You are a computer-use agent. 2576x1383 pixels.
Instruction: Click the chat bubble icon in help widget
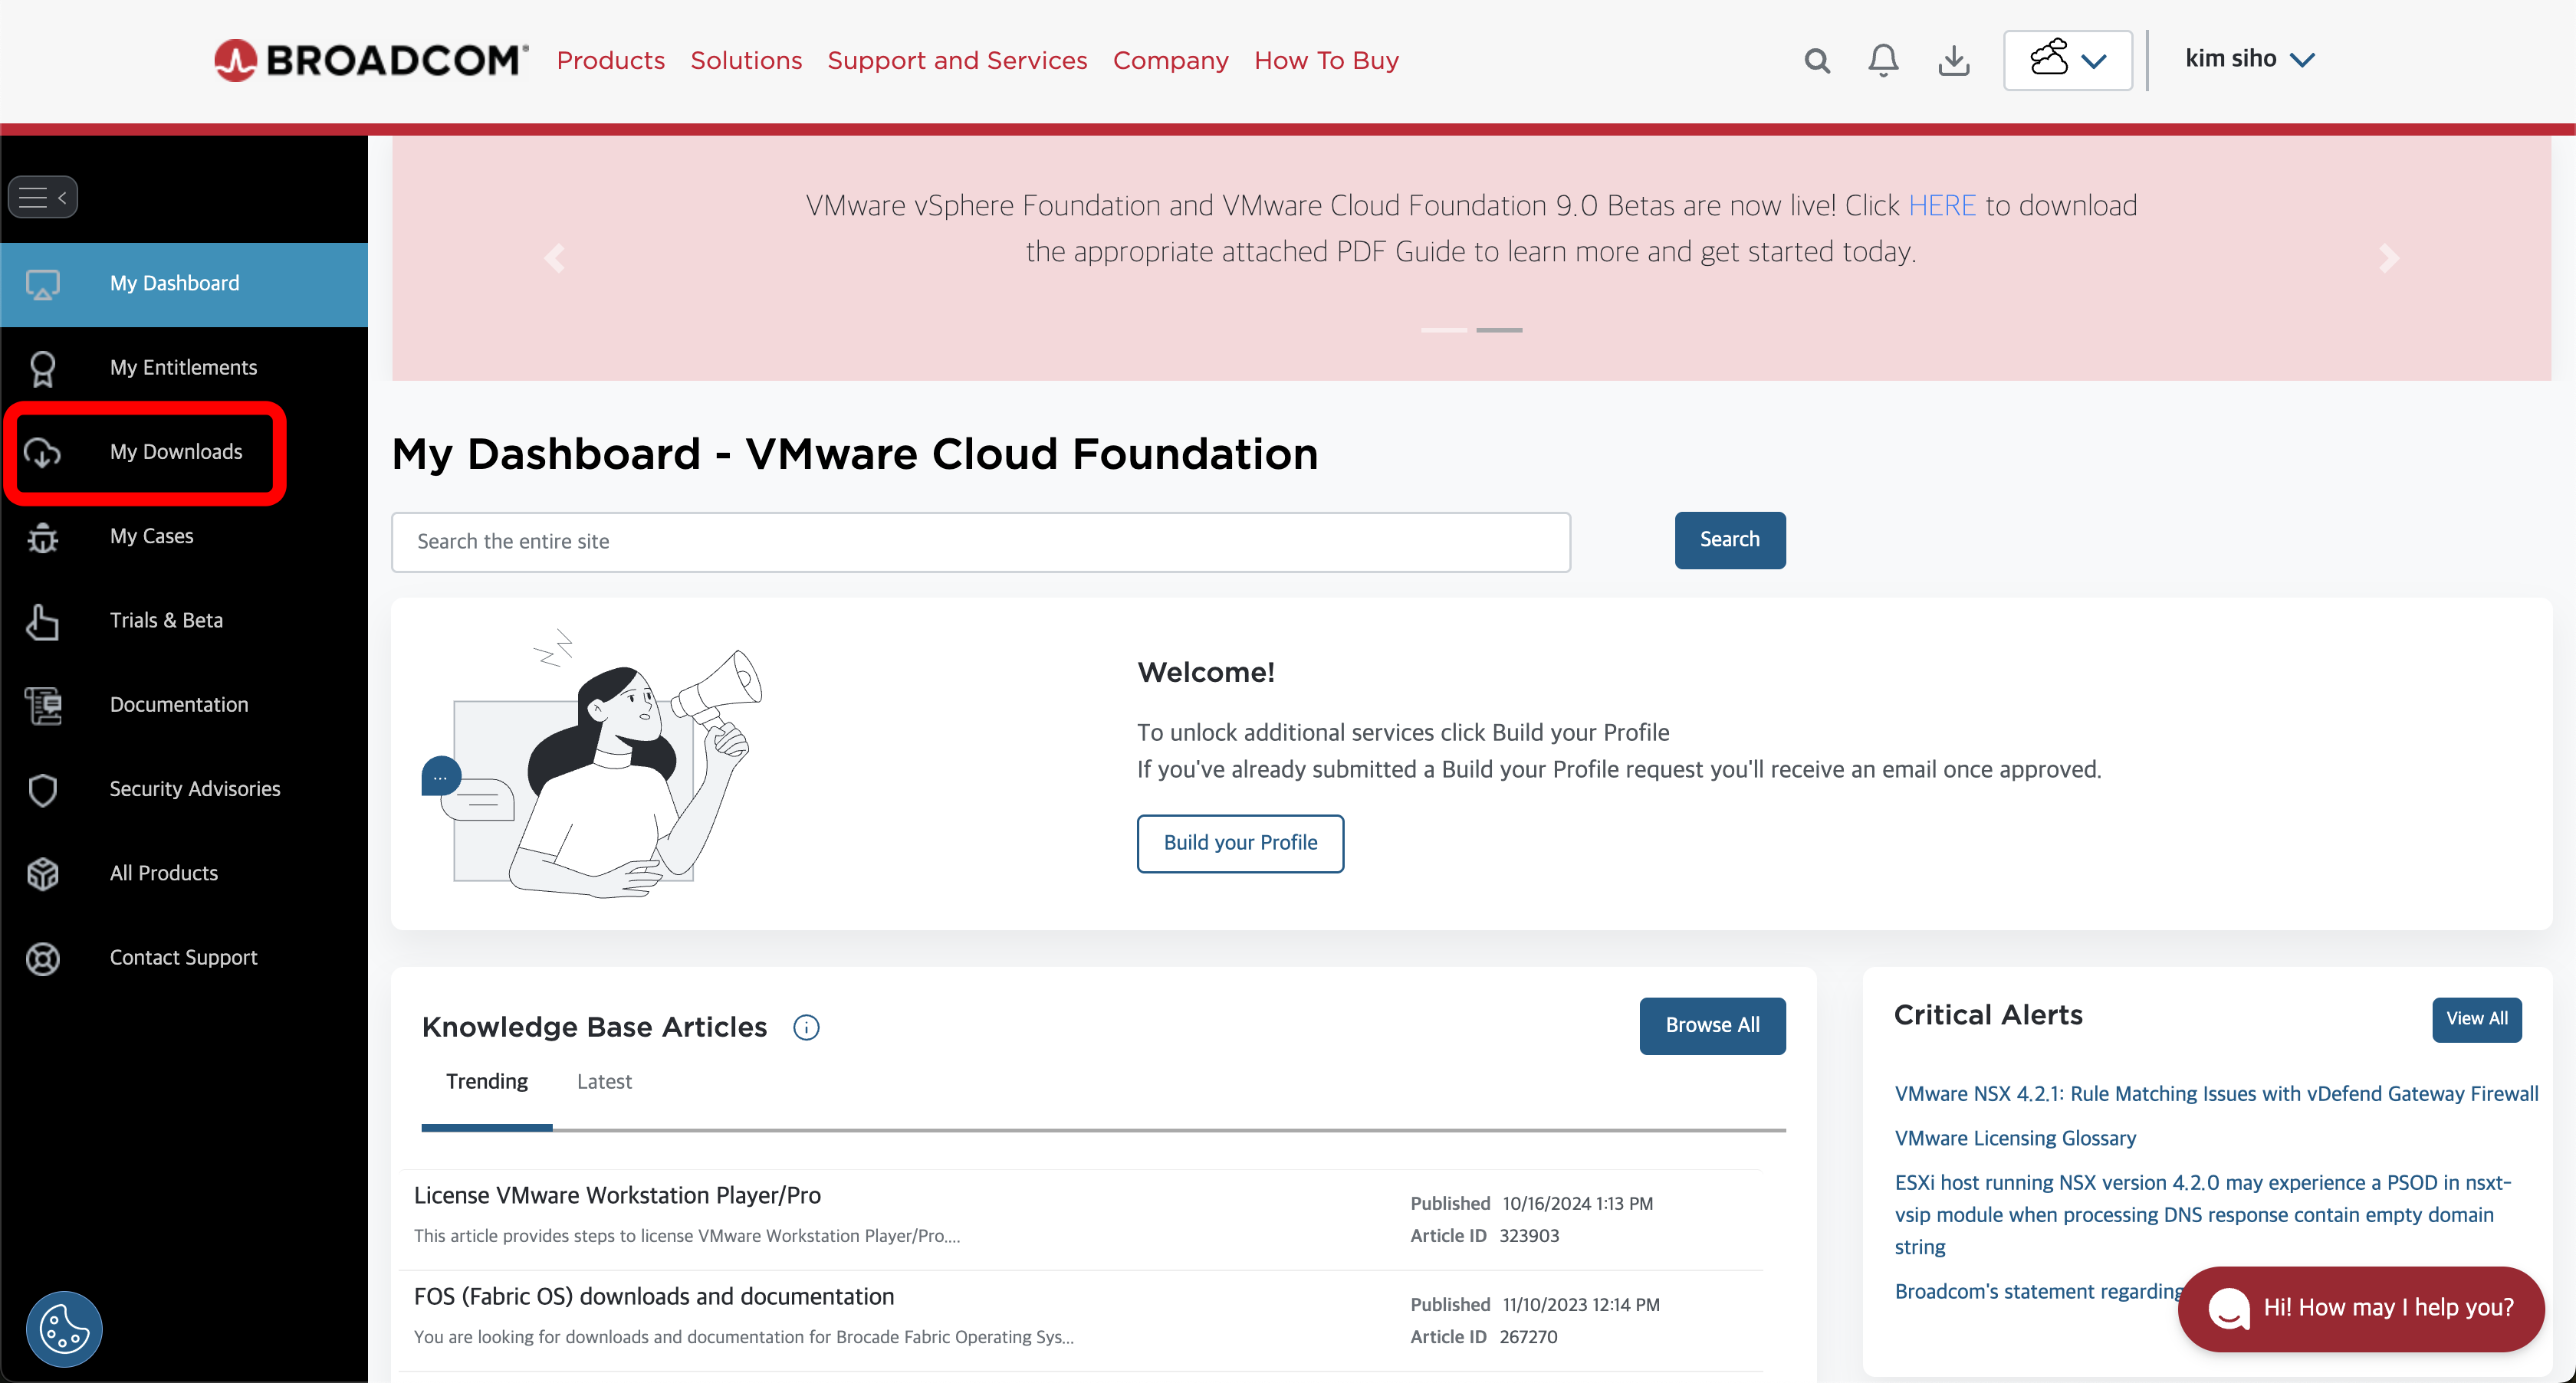pos(2229,1308)
